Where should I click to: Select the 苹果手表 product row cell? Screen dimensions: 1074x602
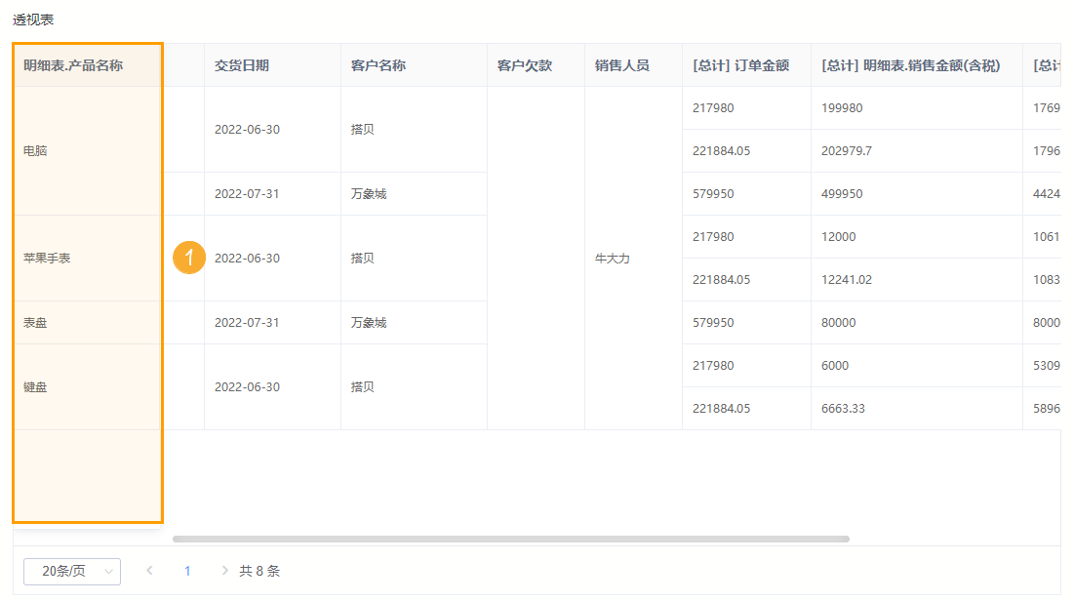point(41,258)
